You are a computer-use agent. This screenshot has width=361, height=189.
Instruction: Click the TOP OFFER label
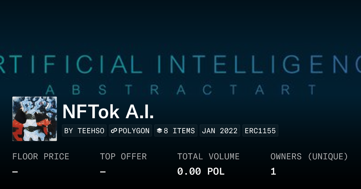tap(123, 157)
